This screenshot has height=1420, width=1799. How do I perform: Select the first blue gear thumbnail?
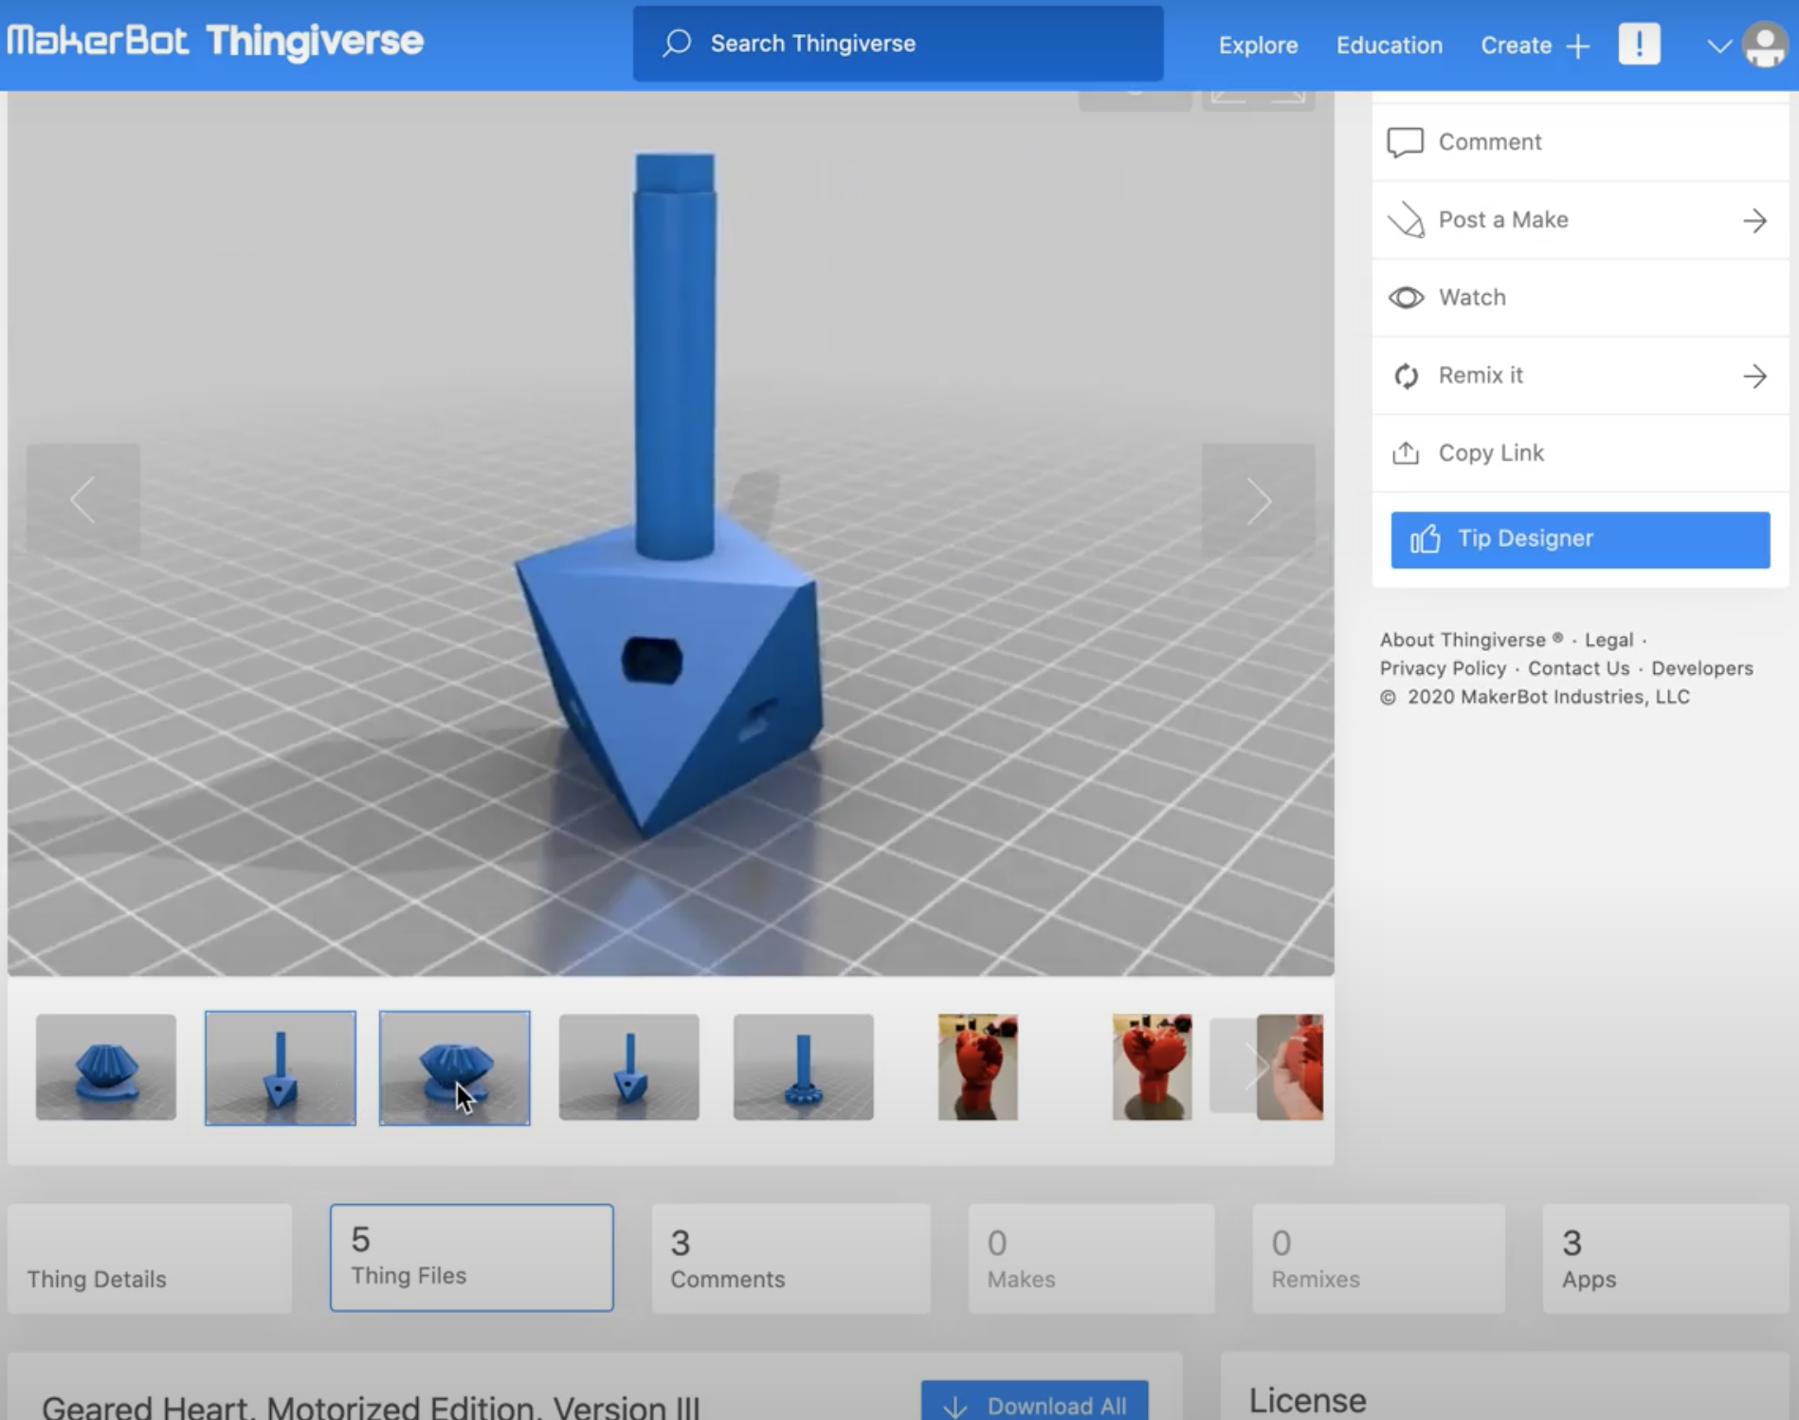coord(106,1067)
